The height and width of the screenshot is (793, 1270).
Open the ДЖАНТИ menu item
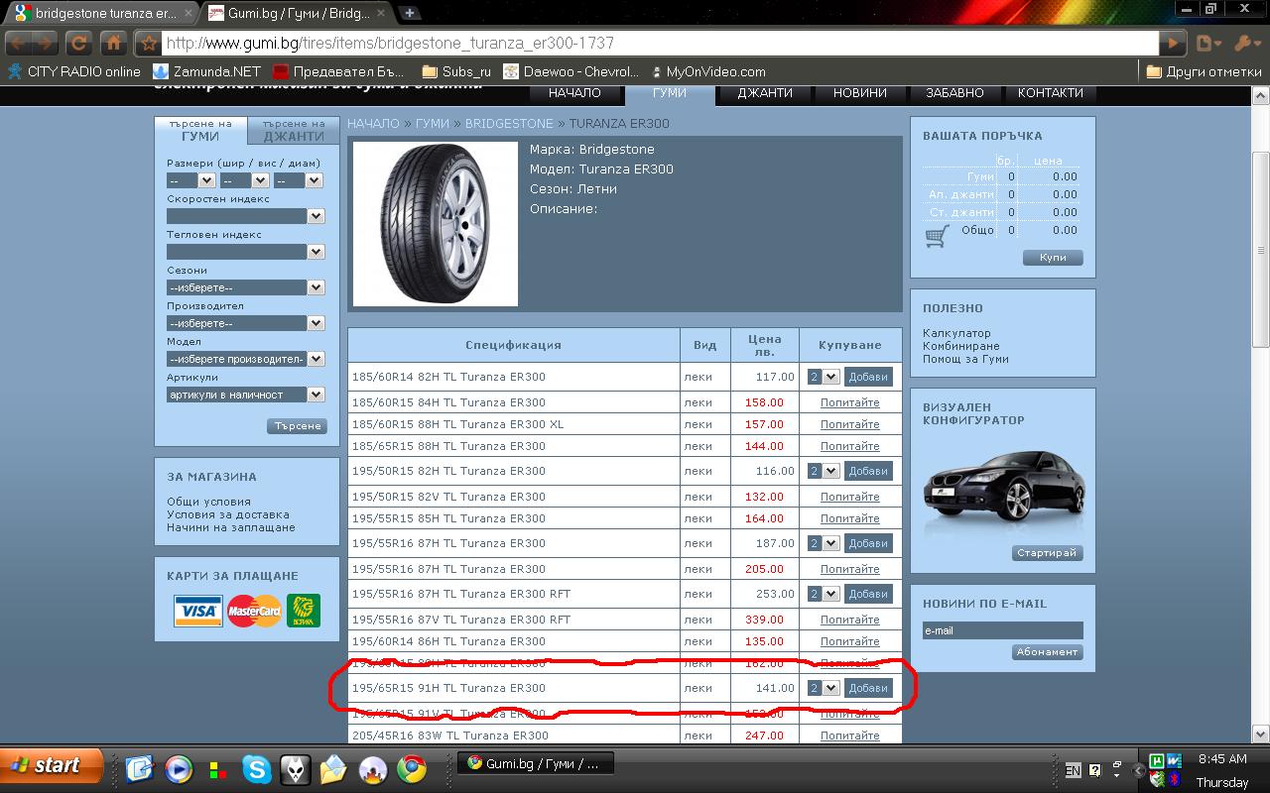[x=765, y=93]
